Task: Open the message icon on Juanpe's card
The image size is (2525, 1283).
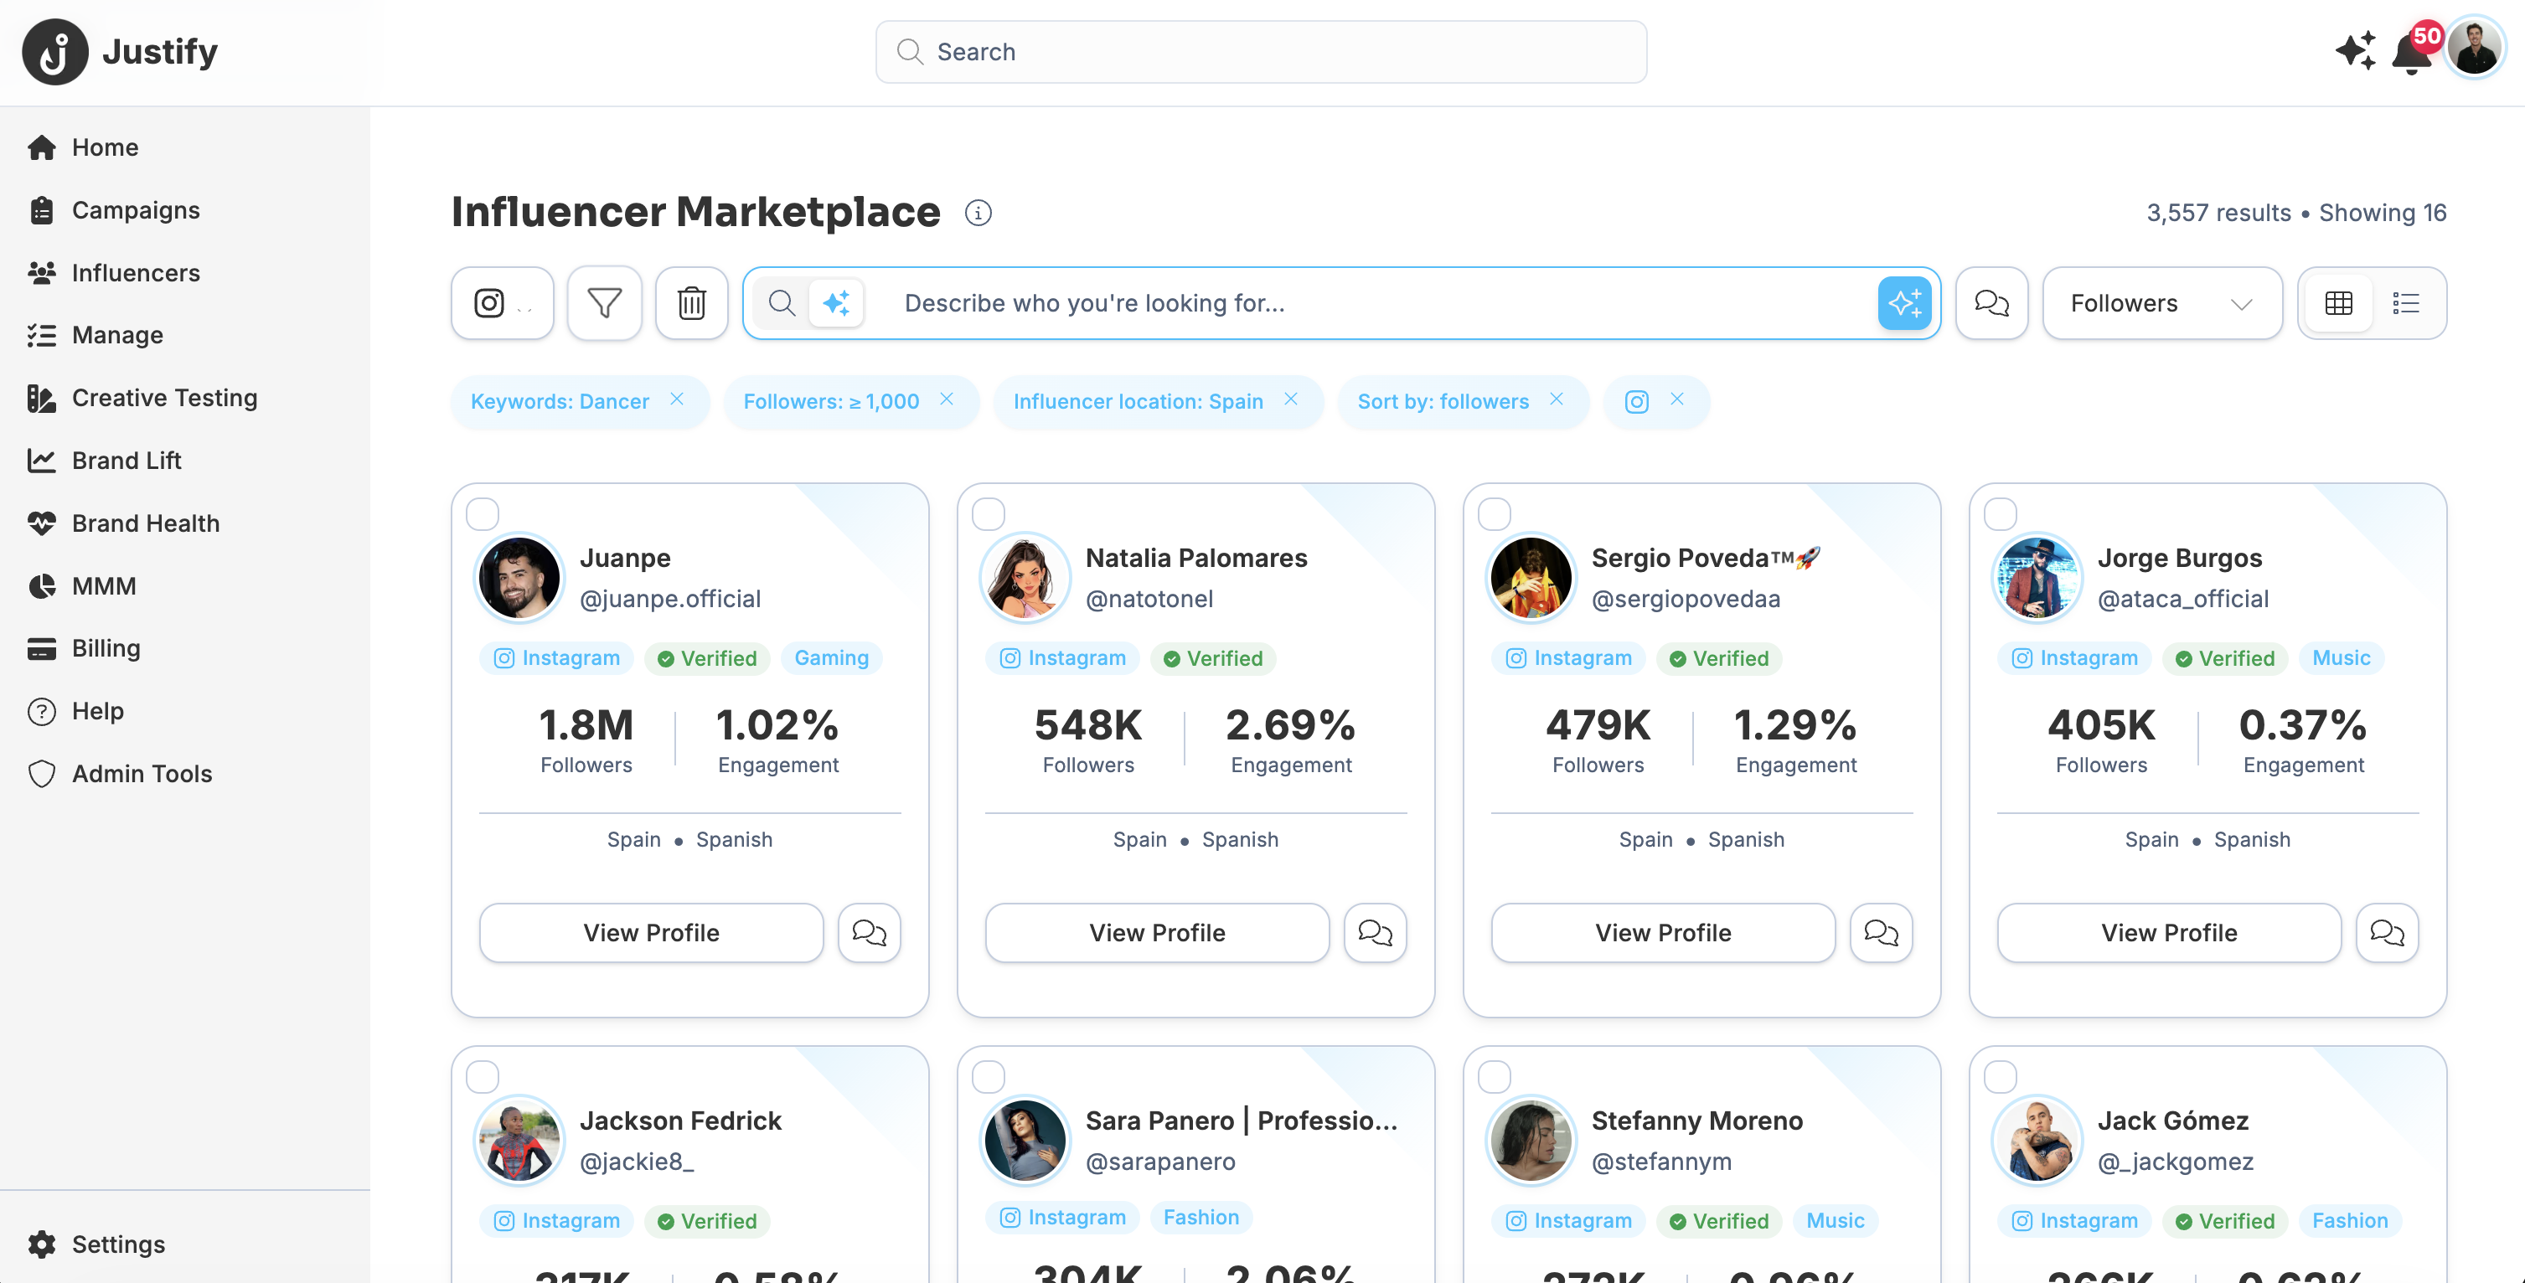Action: pyautogui.click(x=869, y=932)
